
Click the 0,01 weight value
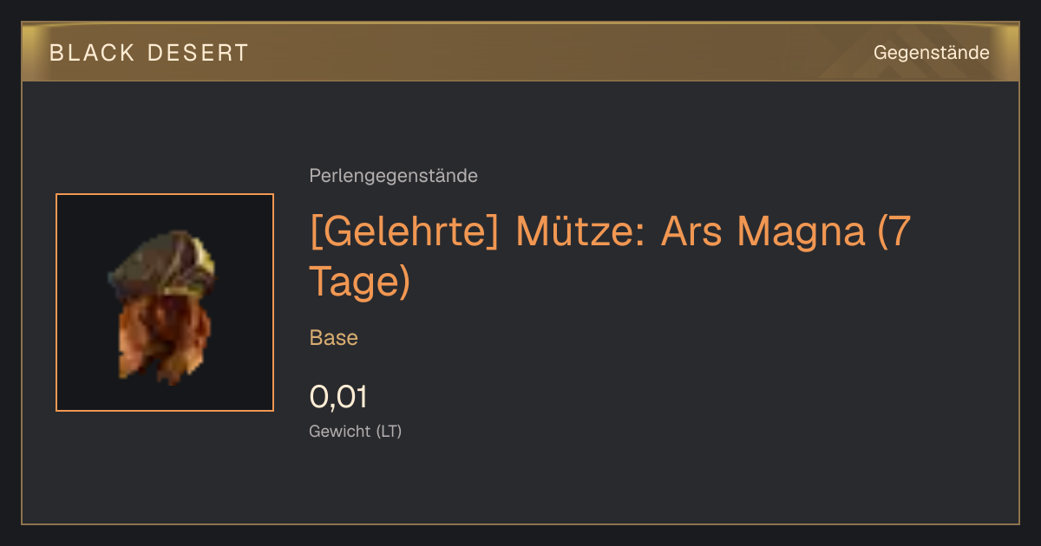click(339, 397)
